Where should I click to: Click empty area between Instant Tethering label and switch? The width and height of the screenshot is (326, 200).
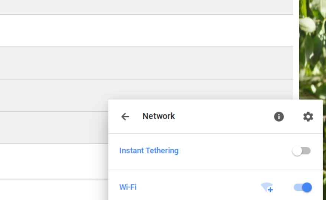tap(235, 151)
